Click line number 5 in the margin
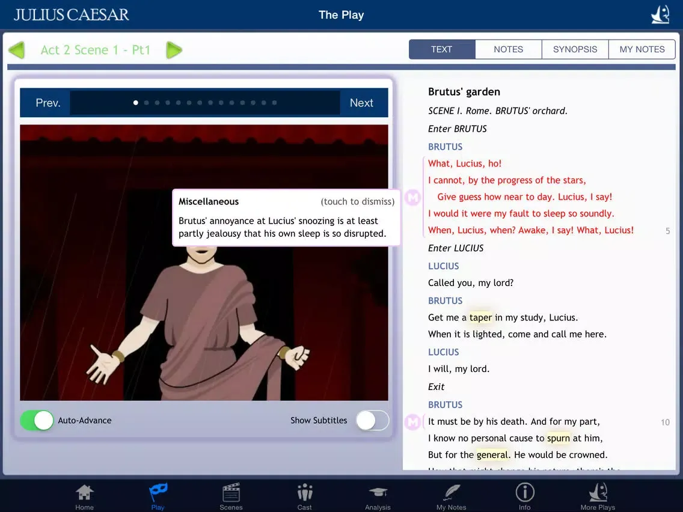Image resolution: width=683 pixels, height=512 pixels. coord(668,231)
